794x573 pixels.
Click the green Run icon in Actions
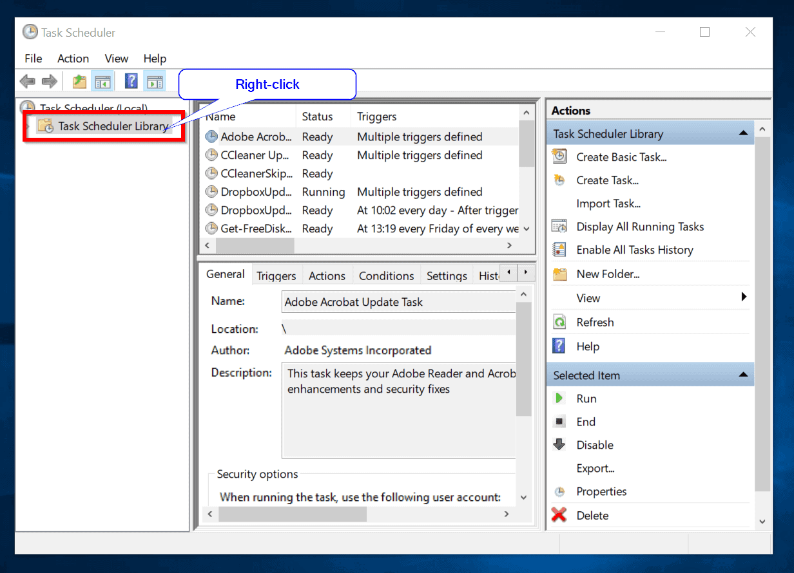pos(559,399)
